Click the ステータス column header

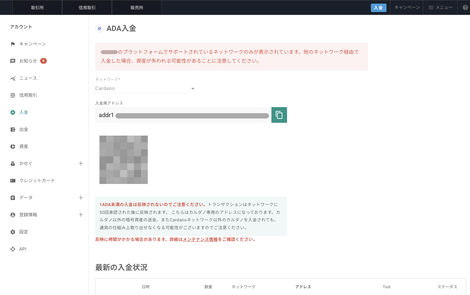tap(447, 287)
